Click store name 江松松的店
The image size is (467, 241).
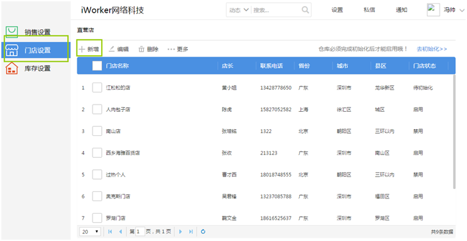[x=118, y=88]
